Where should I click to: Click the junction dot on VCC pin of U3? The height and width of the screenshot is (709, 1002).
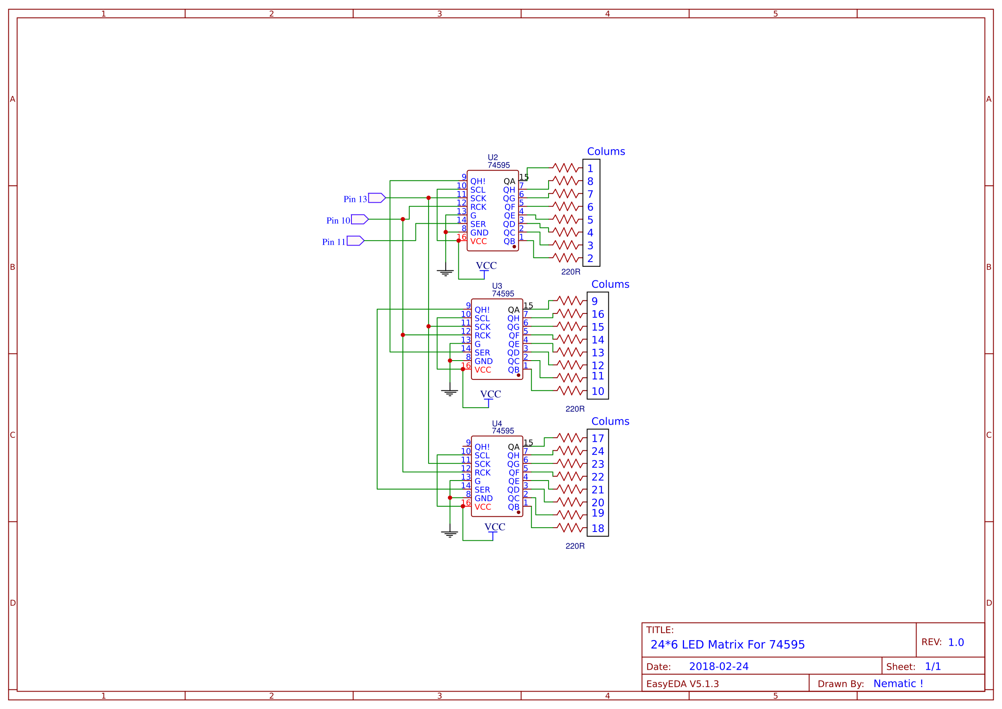[463, 369]
